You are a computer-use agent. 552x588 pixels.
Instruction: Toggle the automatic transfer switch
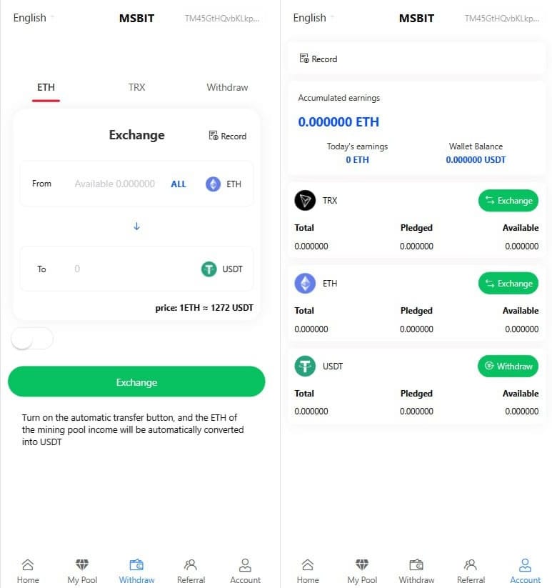pyautogui.click(x=32, y=339)
